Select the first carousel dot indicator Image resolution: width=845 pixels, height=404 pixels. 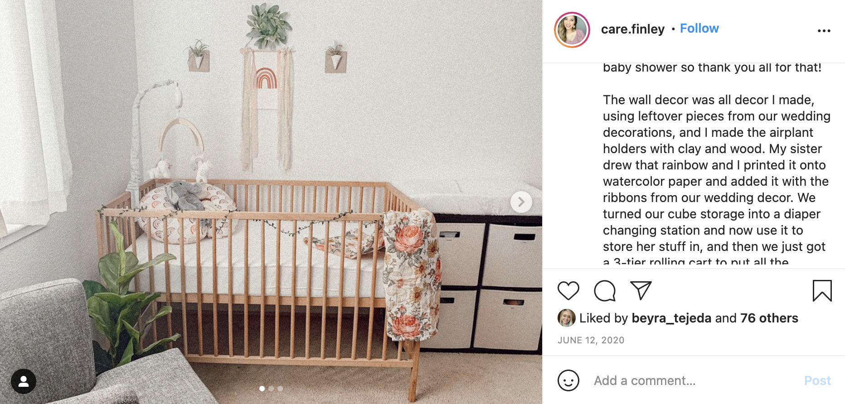coord(262,389)
